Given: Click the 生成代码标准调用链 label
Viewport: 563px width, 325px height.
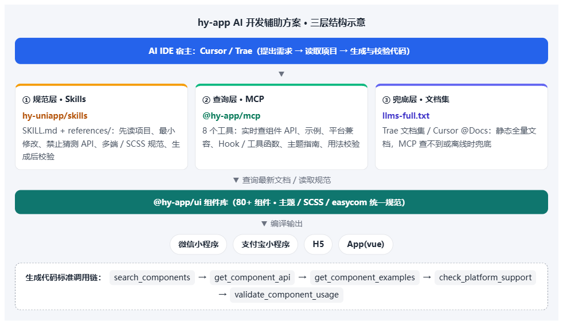Looking at the screenshot, I should point(64,277).
